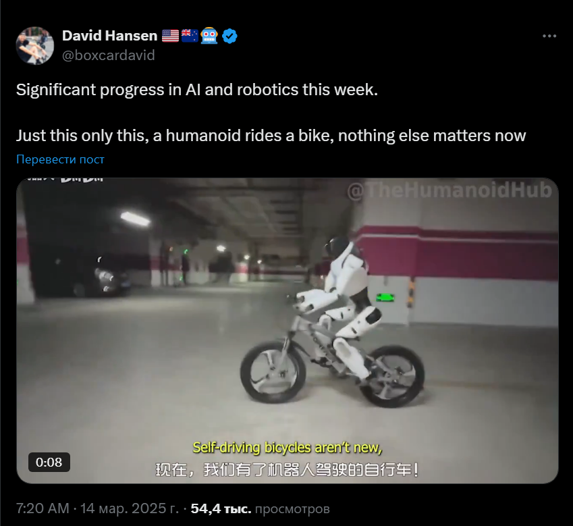Play the humanoid bike video
The image size is (573, 526).
point(288,330)
